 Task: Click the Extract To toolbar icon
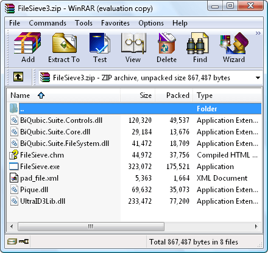(65, 43)
